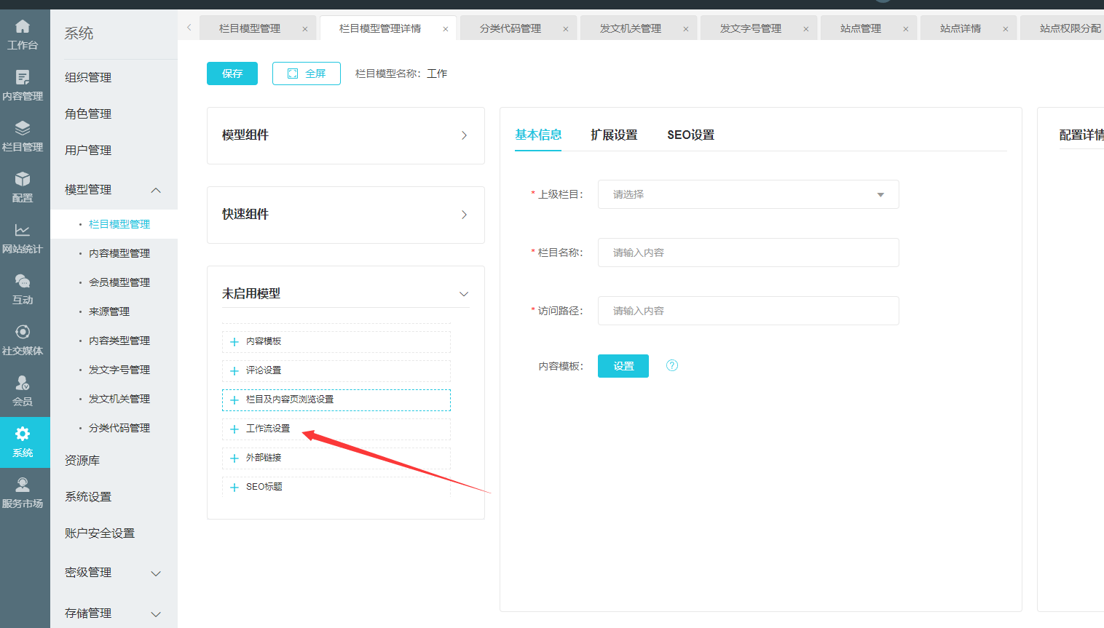
Task: Click the 栏目名称 input field
Action: click(x=748, y=253)
